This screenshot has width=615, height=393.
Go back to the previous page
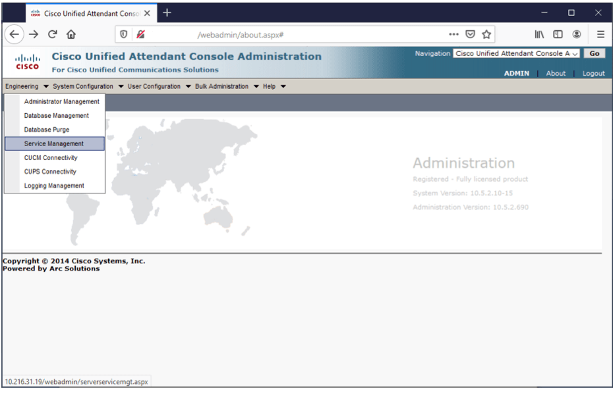(14, 34)
